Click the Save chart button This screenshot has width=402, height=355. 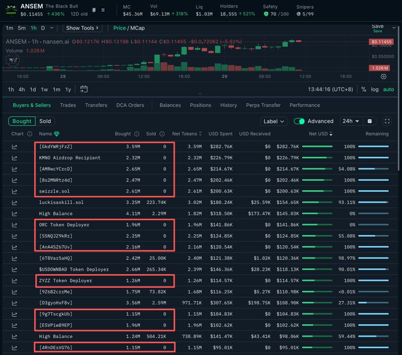(377, 28)
